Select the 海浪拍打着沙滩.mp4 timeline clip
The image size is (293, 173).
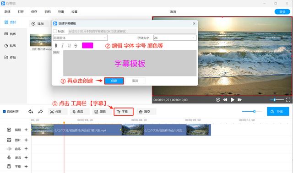(x=76, y=130)
